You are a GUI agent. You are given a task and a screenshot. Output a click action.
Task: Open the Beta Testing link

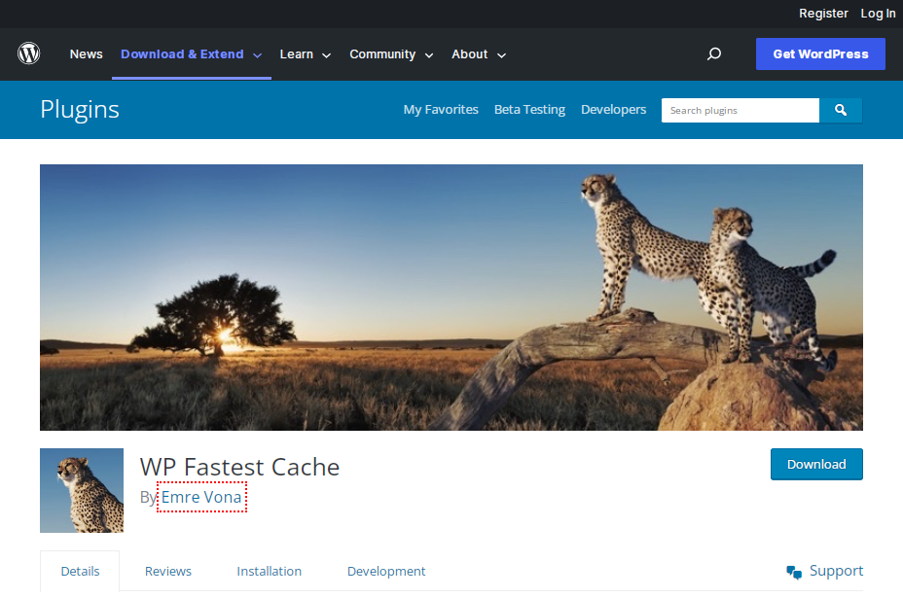point(529,109)
